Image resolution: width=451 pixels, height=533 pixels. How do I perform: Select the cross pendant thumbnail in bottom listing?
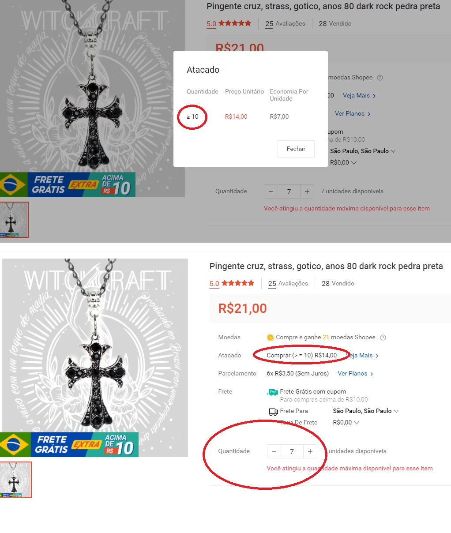tap(15, 480)
